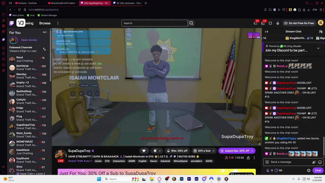This screenshot has width=325, height=183.
Task: Submit search with the magnifier button
Action: 191,23
